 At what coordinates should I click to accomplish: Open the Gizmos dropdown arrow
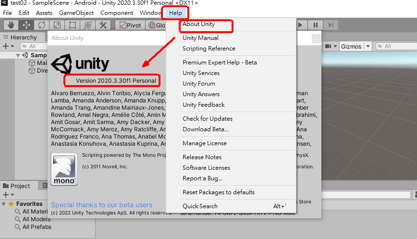(x=368, y=46)
